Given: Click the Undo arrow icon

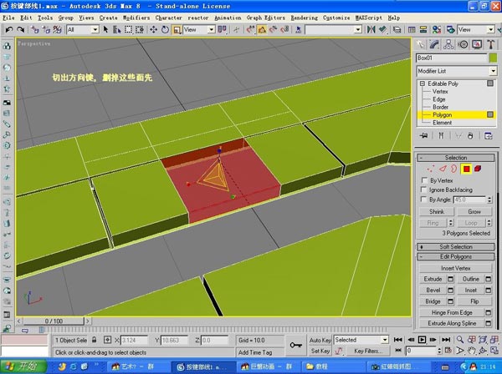Looking at the screenshot, I should coord(9,30).
